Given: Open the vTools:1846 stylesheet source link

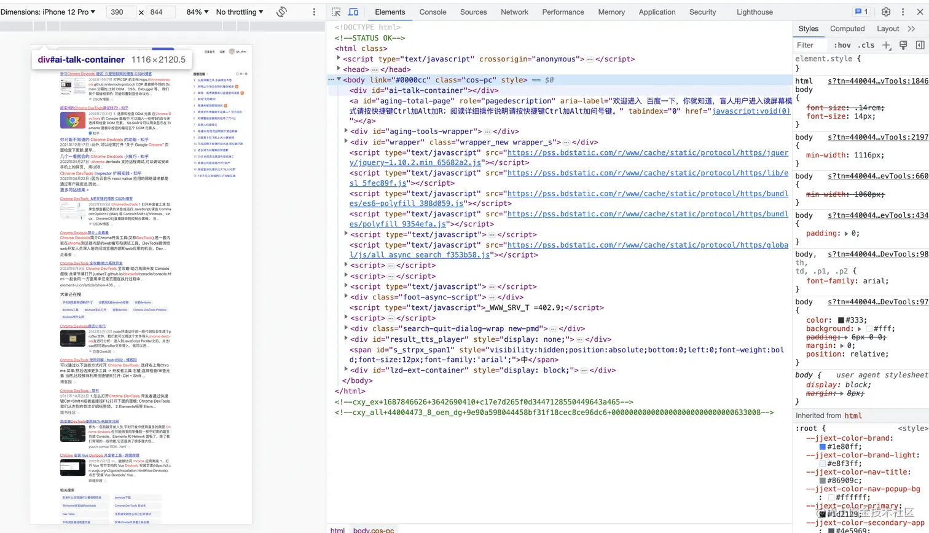Looking at the screenshot, I should tap(877, 81).
